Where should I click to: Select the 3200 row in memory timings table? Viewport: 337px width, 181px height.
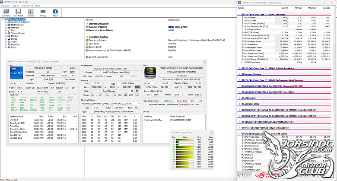tap(110, 120)
